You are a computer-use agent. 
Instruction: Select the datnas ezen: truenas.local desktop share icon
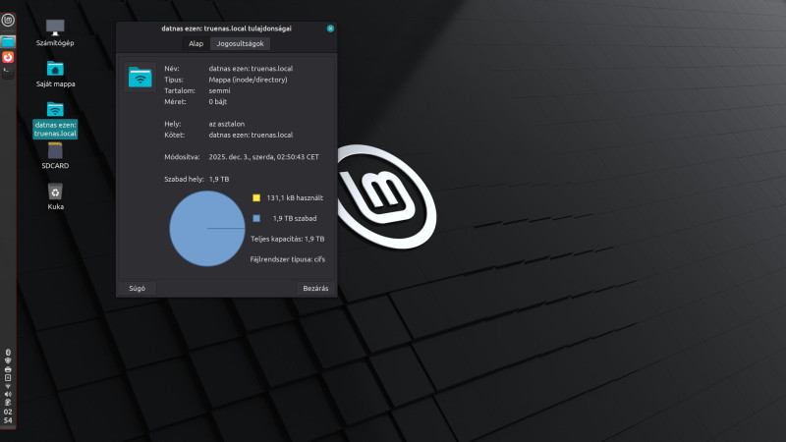click(55, 120)
